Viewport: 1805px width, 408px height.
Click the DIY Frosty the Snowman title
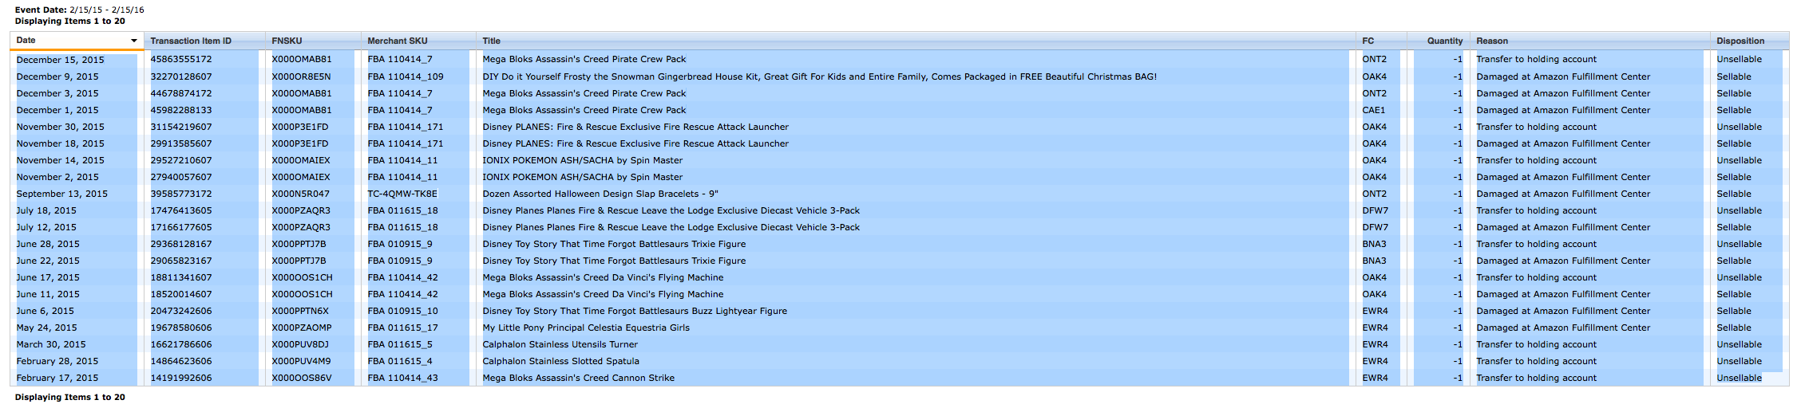click(x=819, y=76)
